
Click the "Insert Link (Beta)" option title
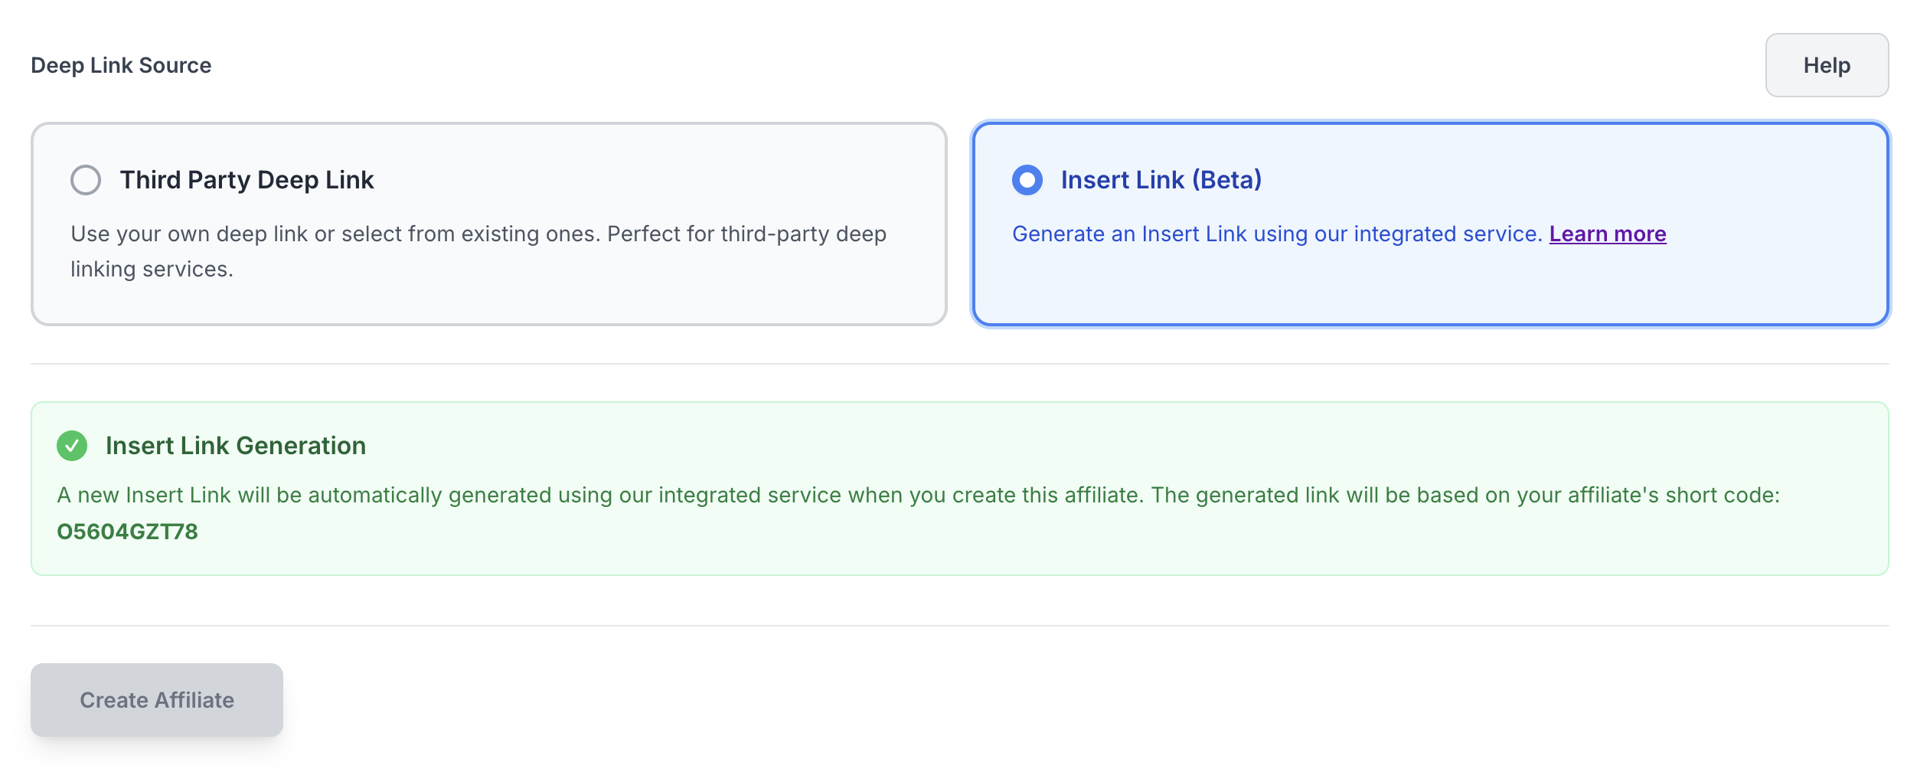coord(1161,180)
